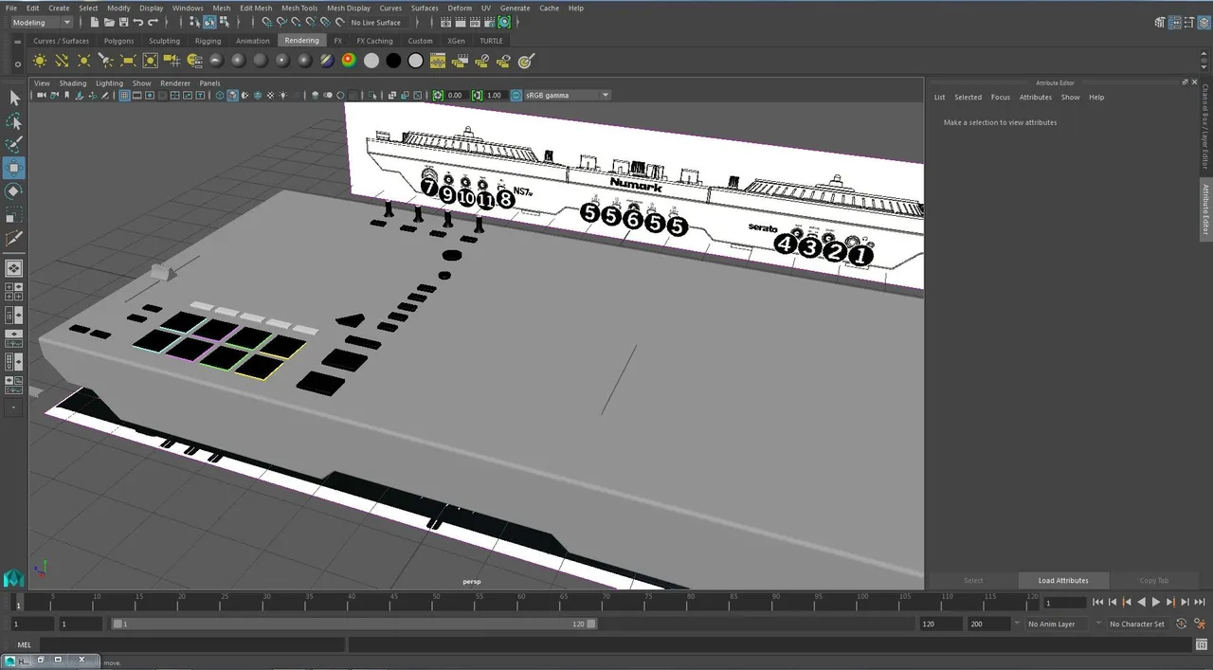This screenshot has width=1213, height=670.
Task: Open the XGen shelf tab
Action: (456, 41)
